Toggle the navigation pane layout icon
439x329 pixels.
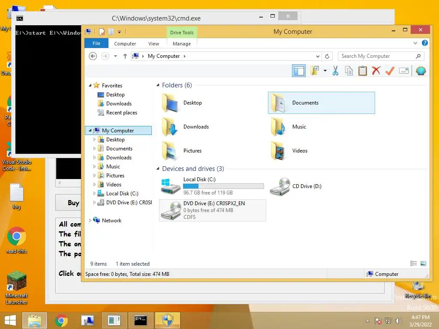[x=298, y=71]
